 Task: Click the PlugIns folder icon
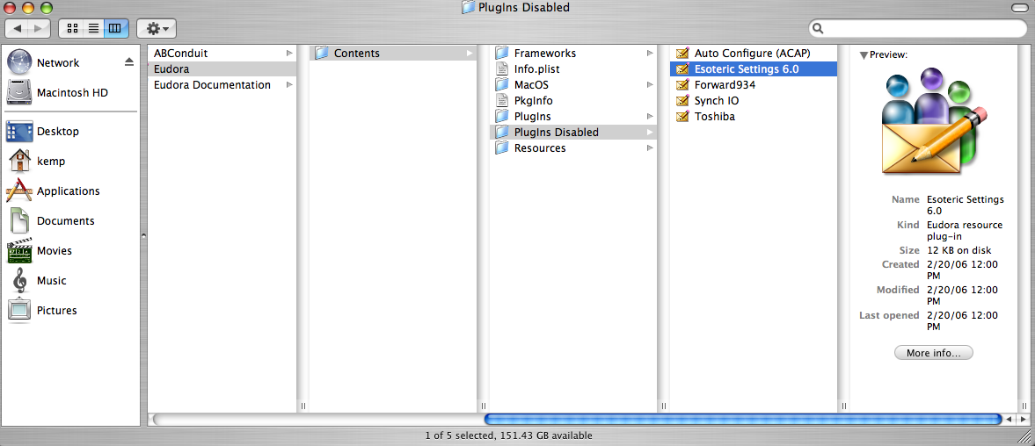point(502,117)
